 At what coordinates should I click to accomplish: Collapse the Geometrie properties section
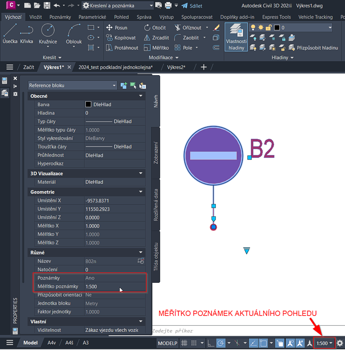pyautogui.click(x=141, y=192)
